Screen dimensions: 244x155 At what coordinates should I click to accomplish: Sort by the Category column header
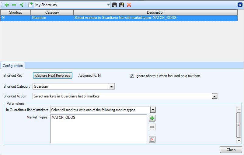pos(52,12)
